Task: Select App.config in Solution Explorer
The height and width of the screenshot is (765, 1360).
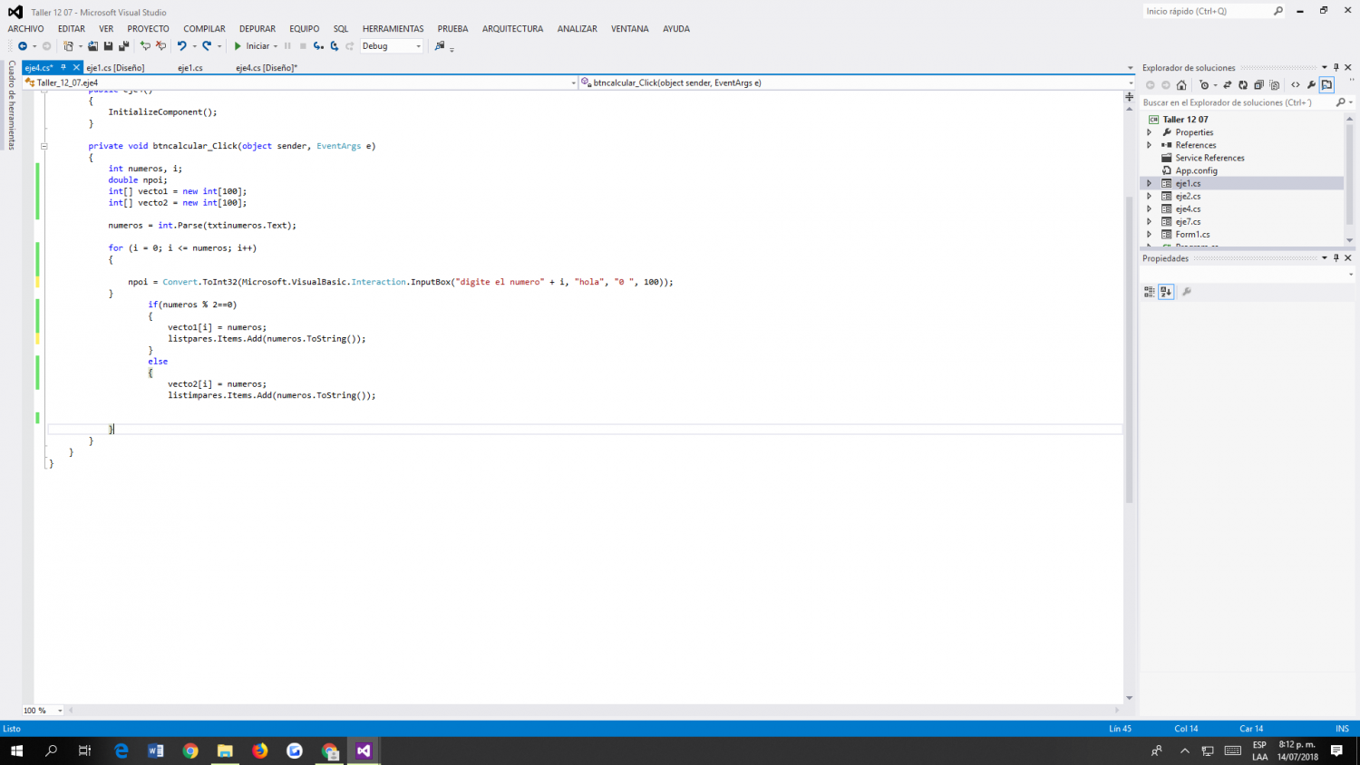Action: point(1196,170)
